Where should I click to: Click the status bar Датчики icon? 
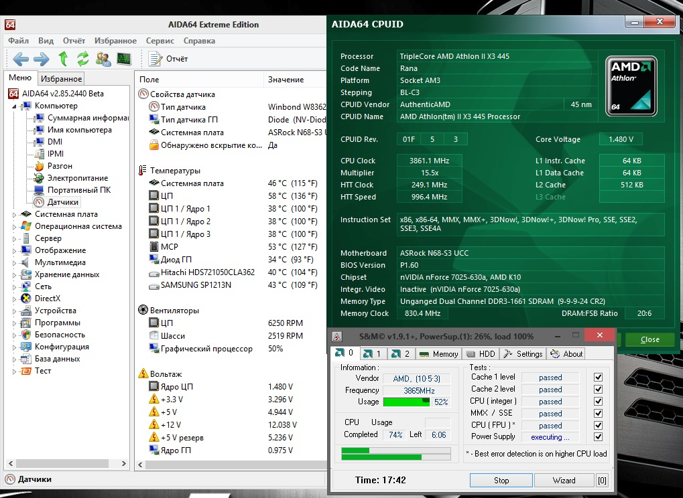[11, 479]
